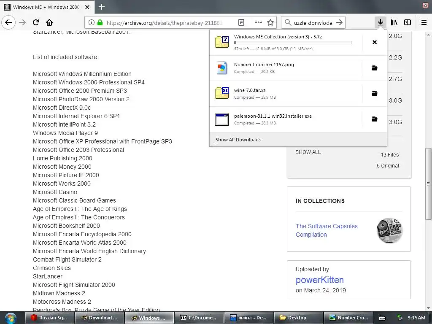Open the Windows Start button

click(x=11, y=318)
